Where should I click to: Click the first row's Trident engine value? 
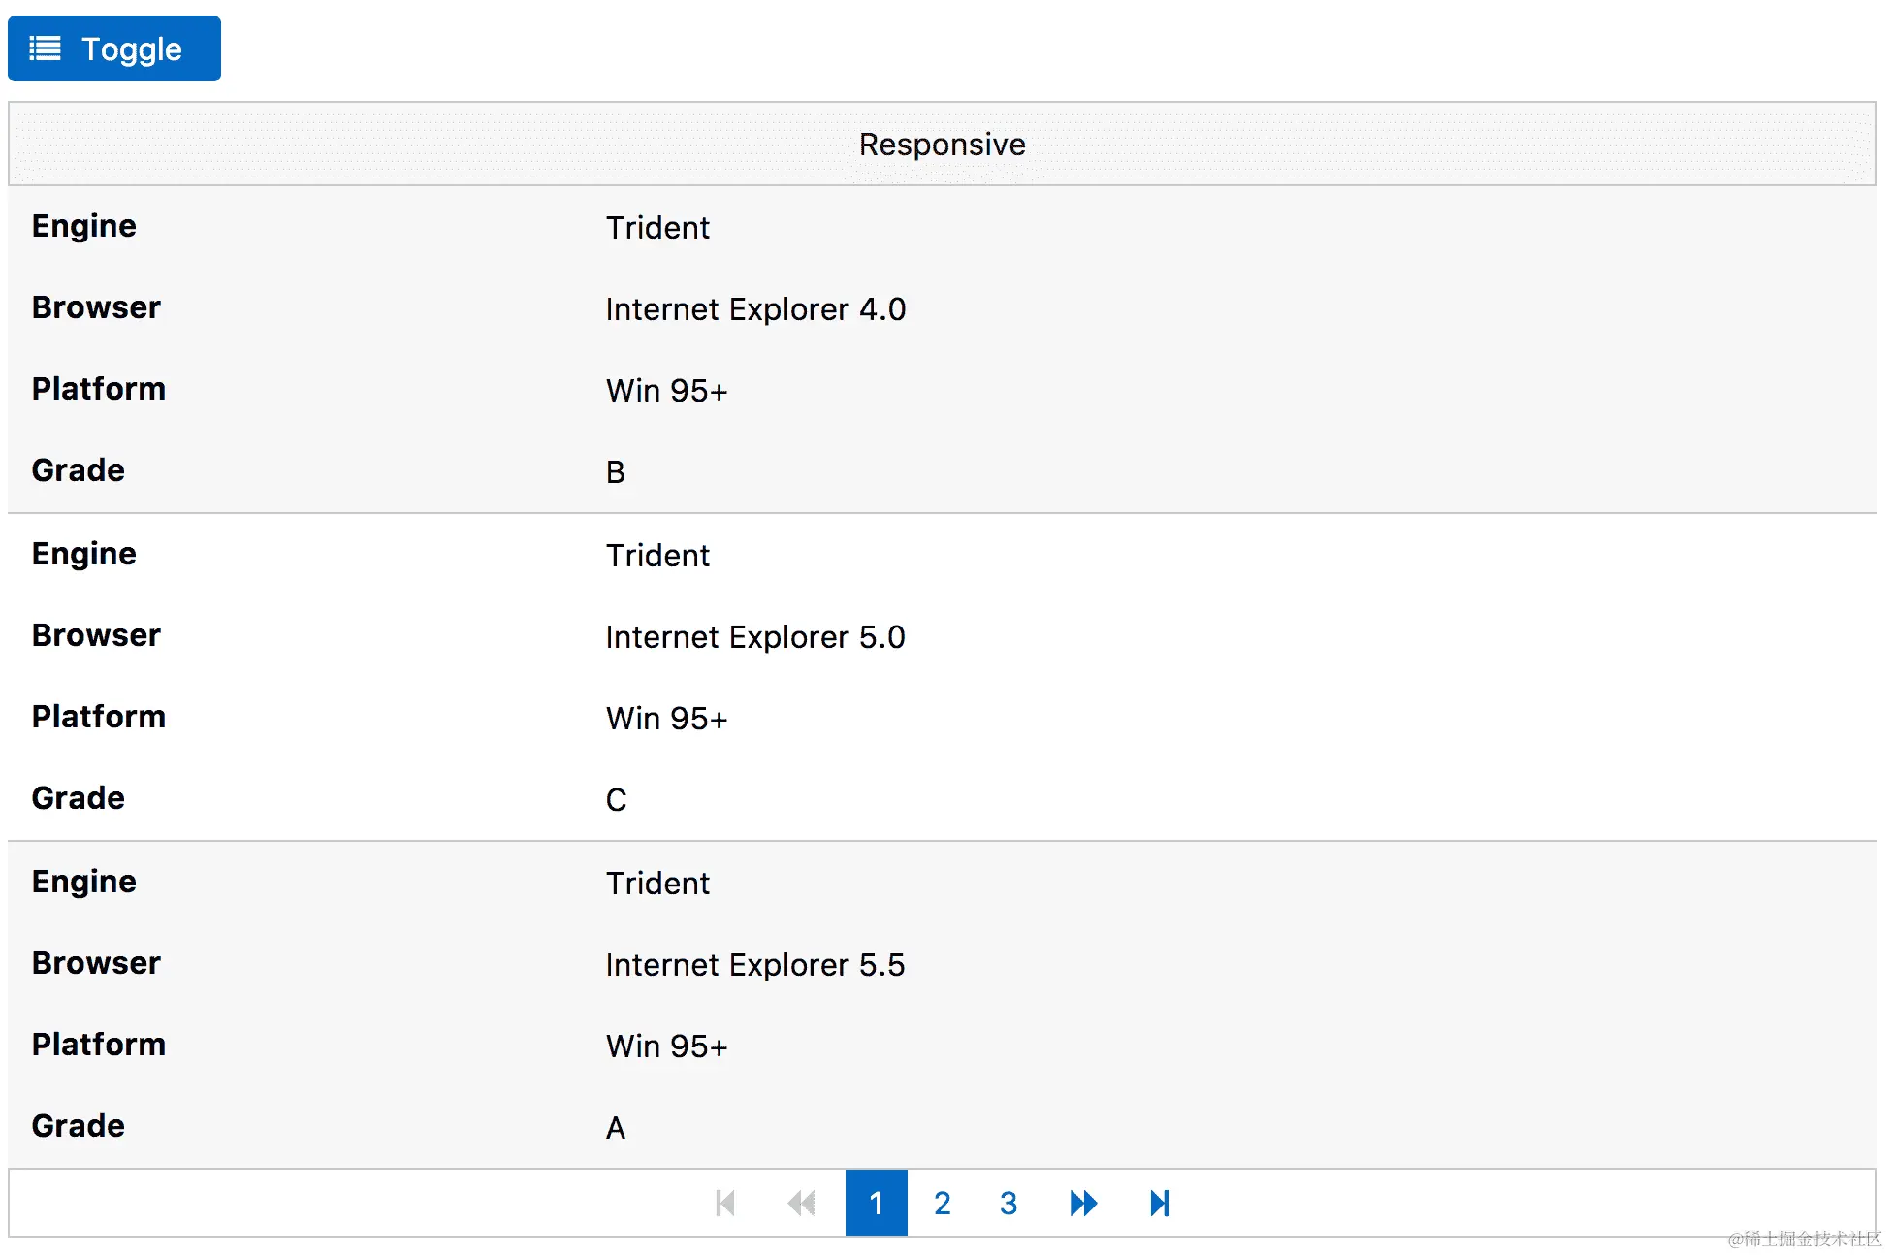pyautogui.click(x=657, y=228)
